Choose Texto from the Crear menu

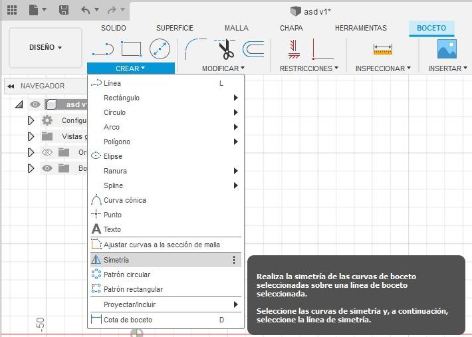click(166, 229)
